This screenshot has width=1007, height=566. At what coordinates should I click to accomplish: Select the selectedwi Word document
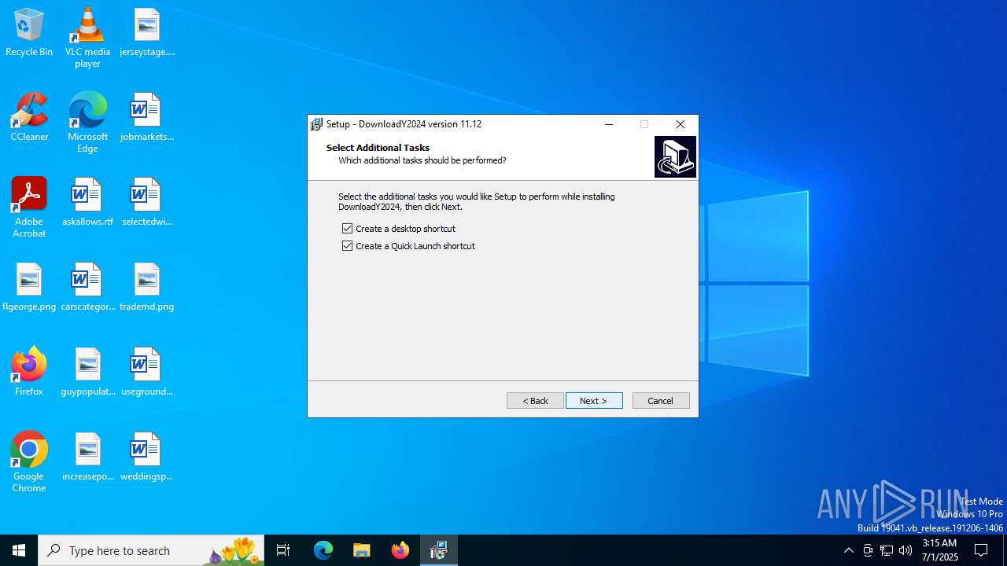[147, 203]
